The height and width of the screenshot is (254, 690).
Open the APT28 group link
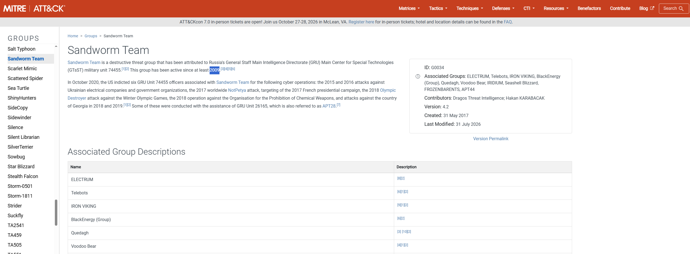[329, 106]
